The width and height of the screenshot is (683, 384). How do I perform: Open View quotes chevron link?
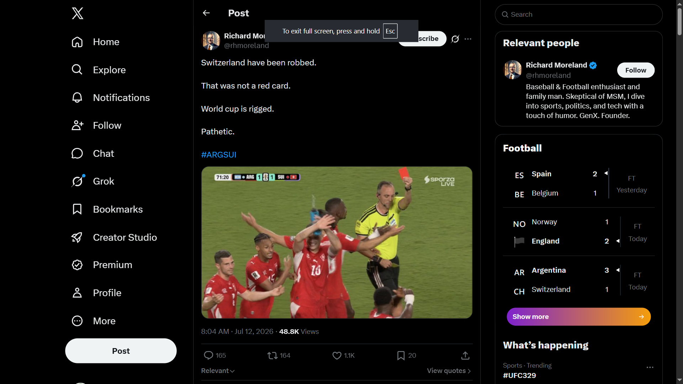[x=449, y=370]
